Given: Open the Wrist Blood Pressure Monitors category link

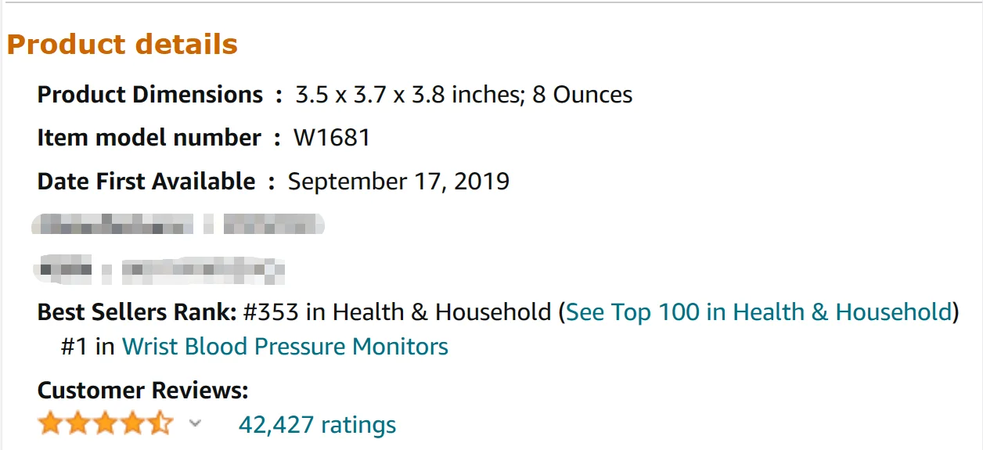Looking at the screenshot, I should coord(285,347).
